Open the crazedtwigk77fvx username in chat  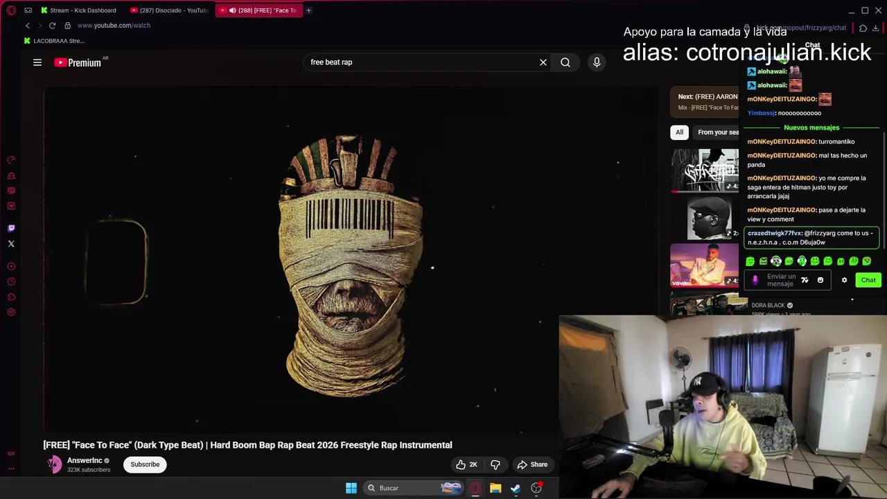775,234
